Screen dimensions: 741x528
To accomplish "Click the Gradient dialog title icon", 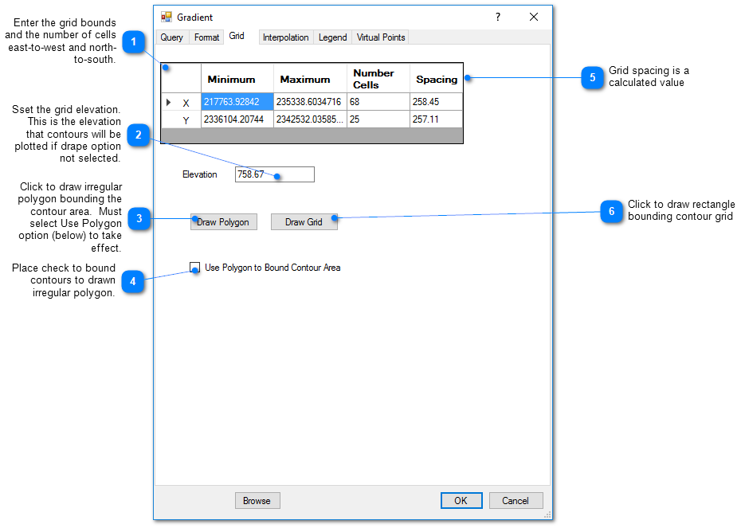I will [x=167, y=17].
